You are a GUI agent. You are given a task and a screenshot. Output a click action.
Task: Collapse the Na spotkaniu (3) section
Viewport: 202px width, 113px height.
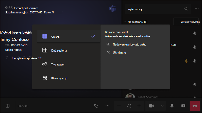(125, 21)
